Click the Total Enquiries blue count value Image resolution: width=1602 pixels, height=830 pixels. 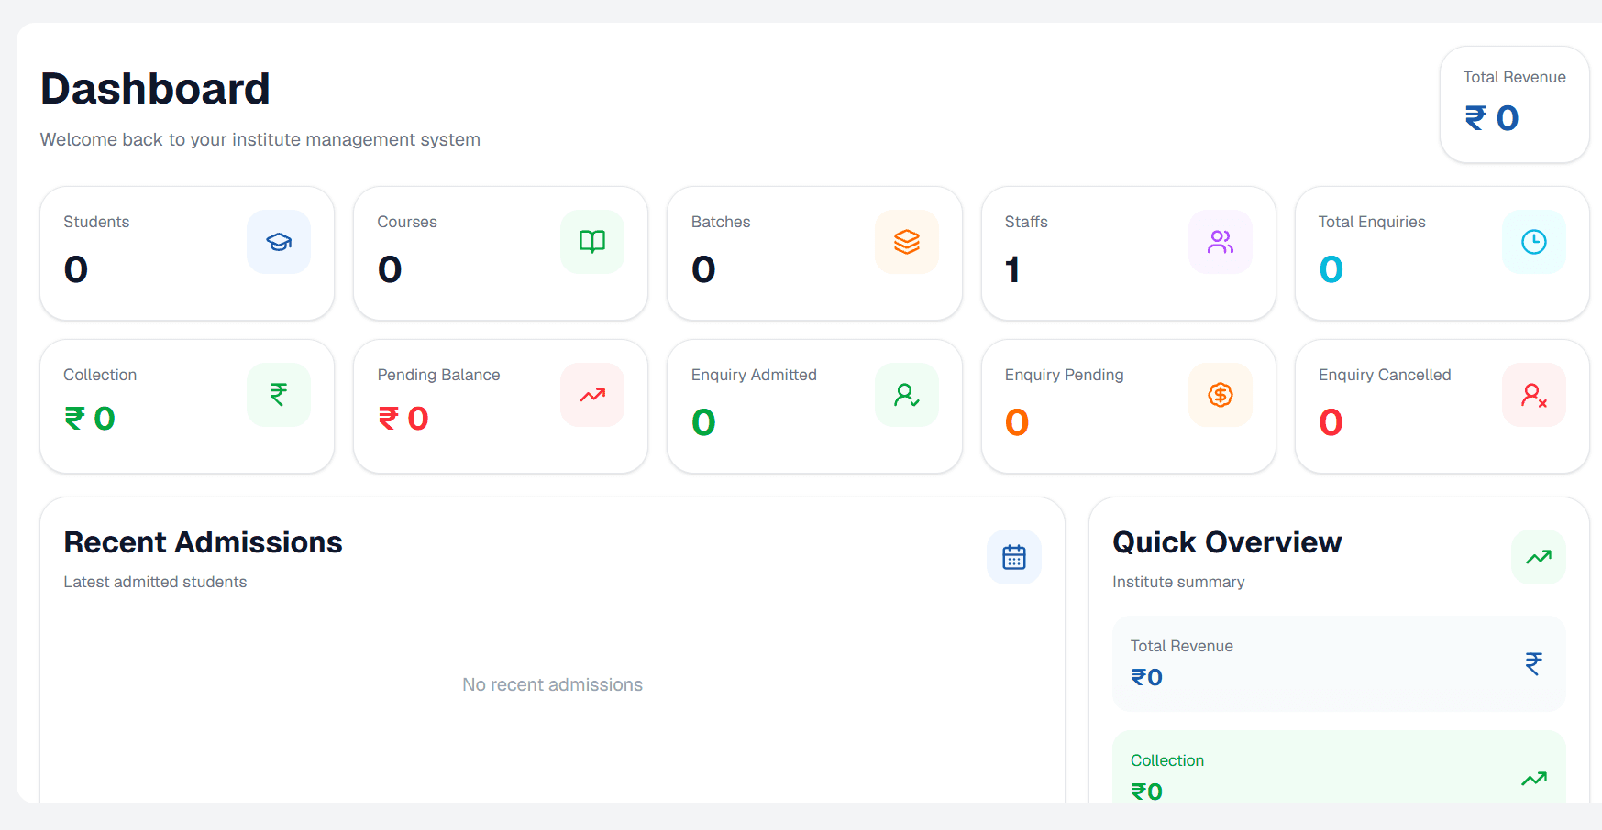coord(1331,269)
